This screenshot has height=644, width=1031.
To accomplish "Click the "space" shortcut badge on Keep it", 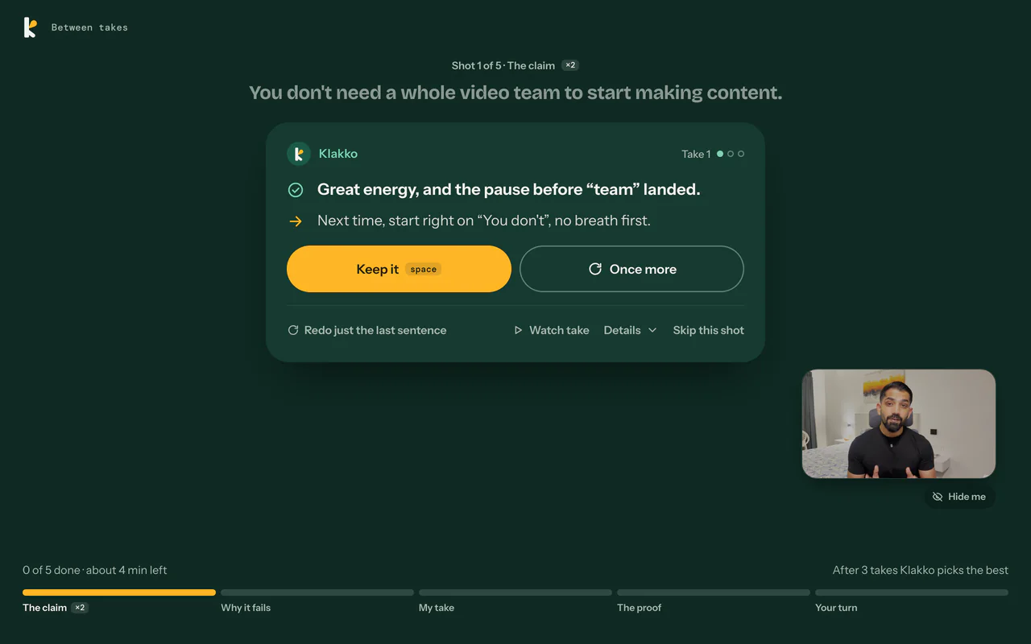I will coord(424,270).
